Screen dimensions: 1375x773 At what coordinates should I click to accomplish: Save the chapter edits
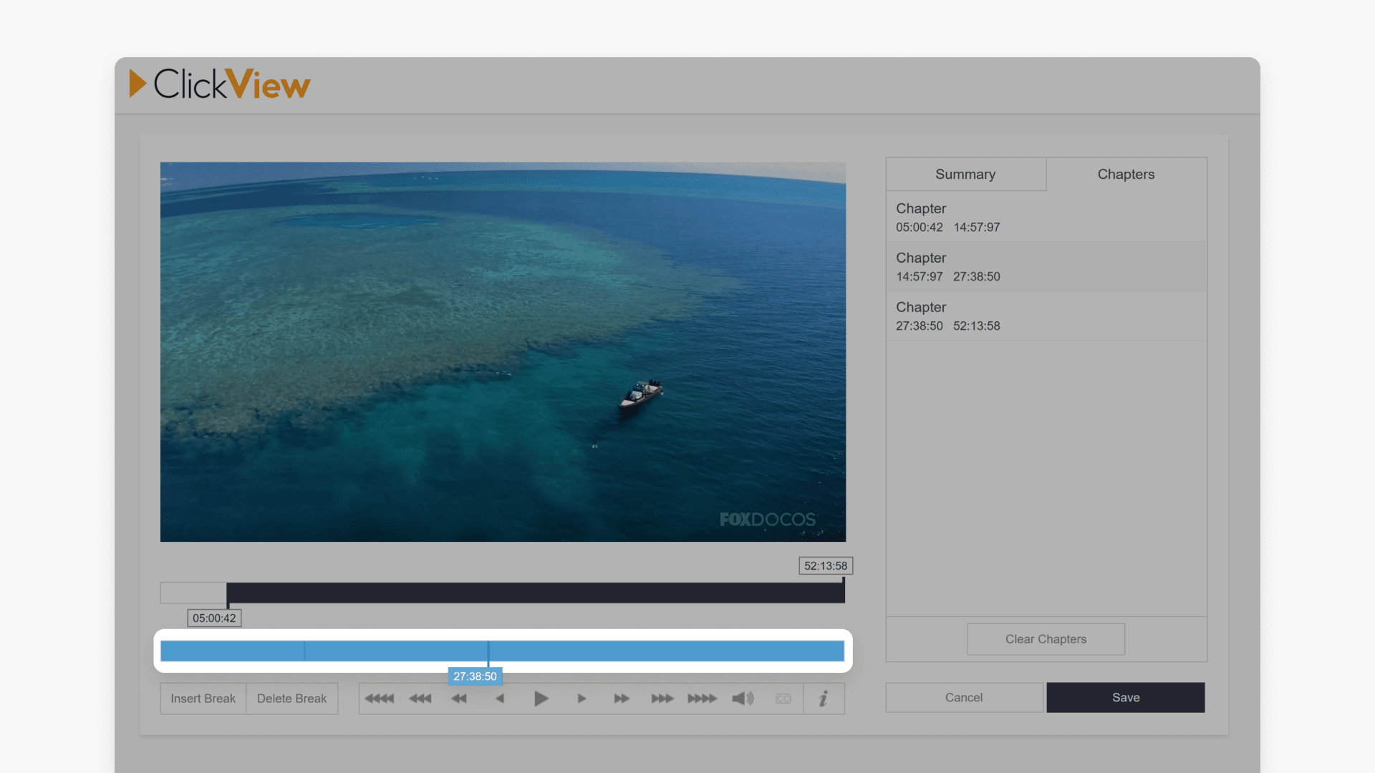[x=1125, y=697]
